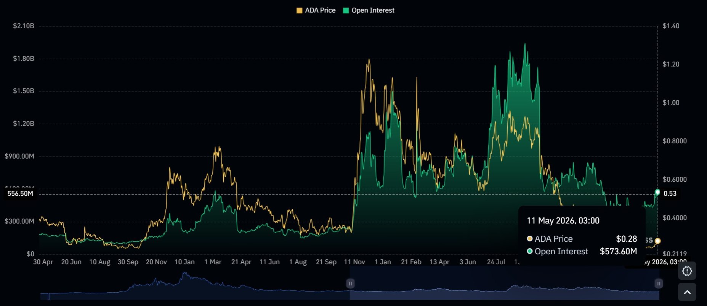
Task: Click the 30 Sep date label
Action: 128,262
